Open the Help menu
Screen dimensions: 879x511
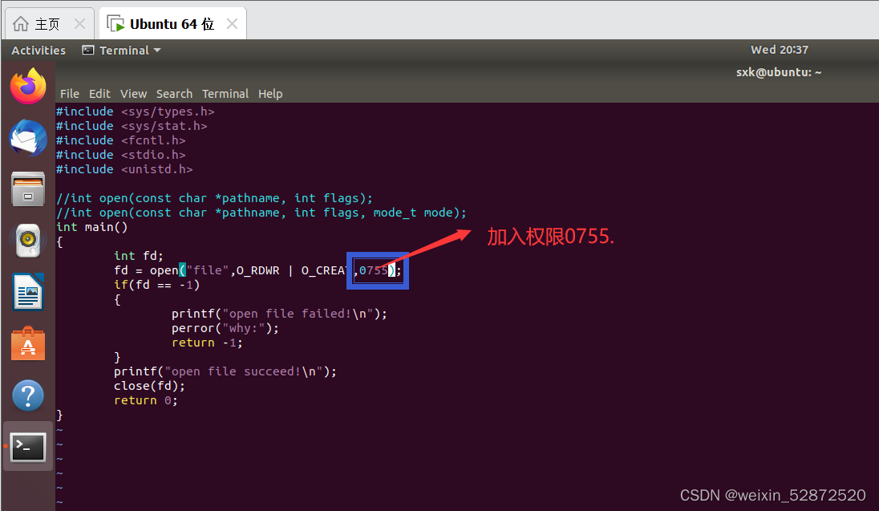[x=270, y=94]
